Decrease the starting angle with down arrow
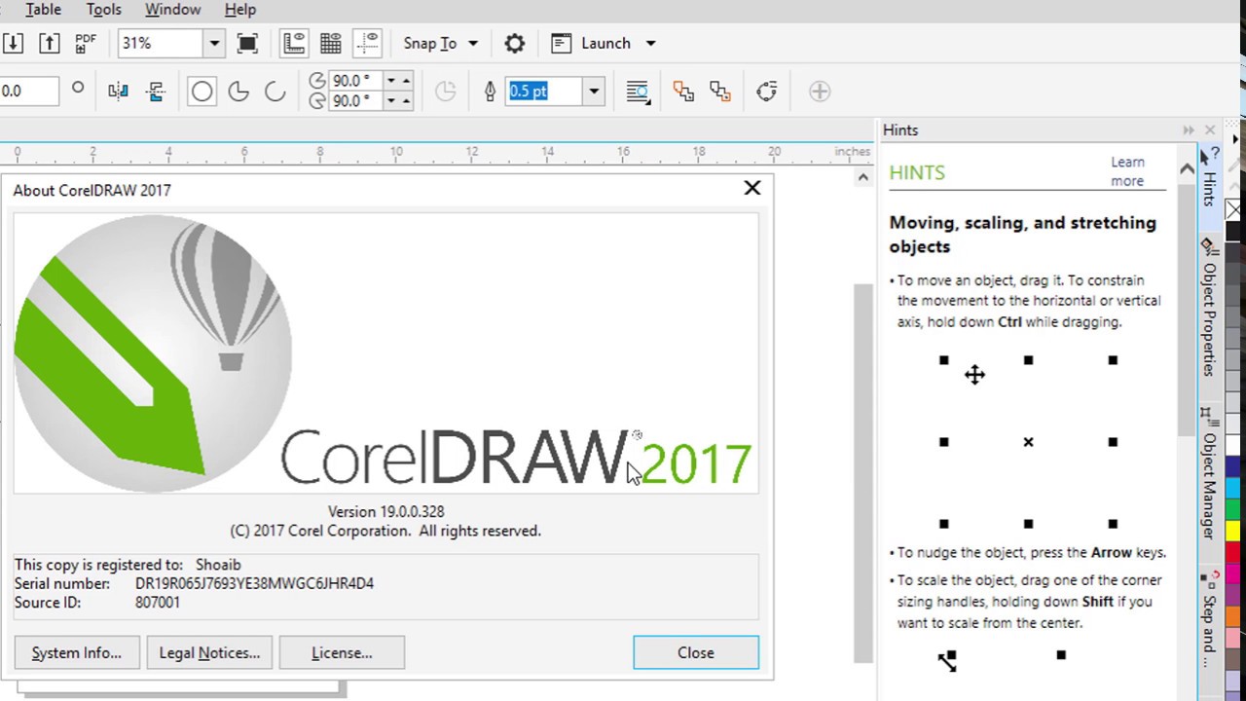The image size is (1246, 701). (x=391, y=81)
